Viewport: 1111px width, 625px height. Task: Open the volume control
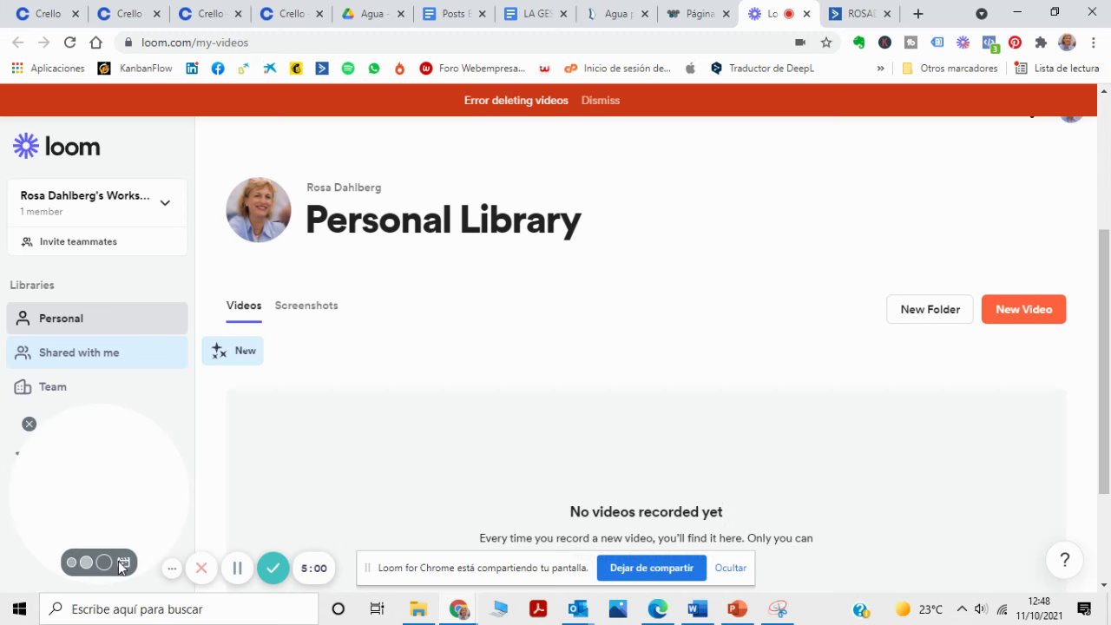pyautogui.click(x=981, y=609)
